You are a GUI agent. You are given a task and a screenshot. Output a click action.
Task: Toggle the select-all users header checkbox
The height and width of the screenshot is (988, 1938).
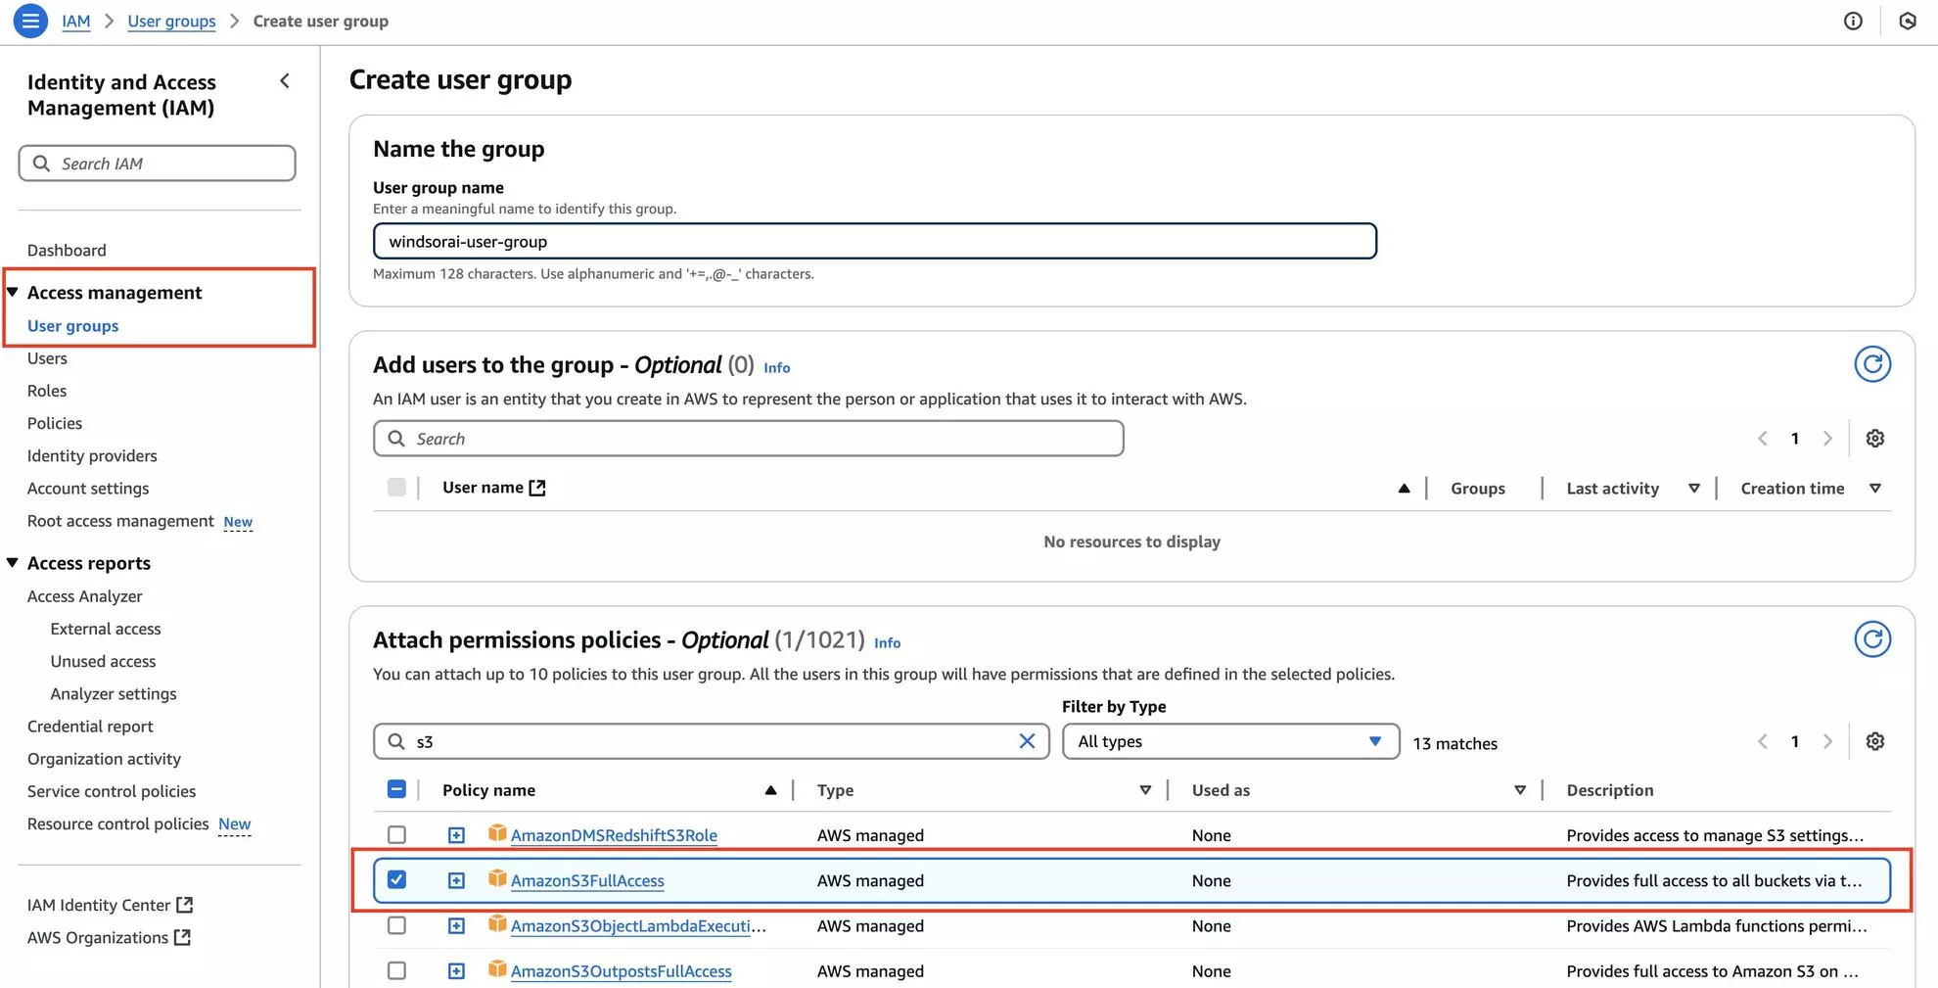(x=396, y=488)
